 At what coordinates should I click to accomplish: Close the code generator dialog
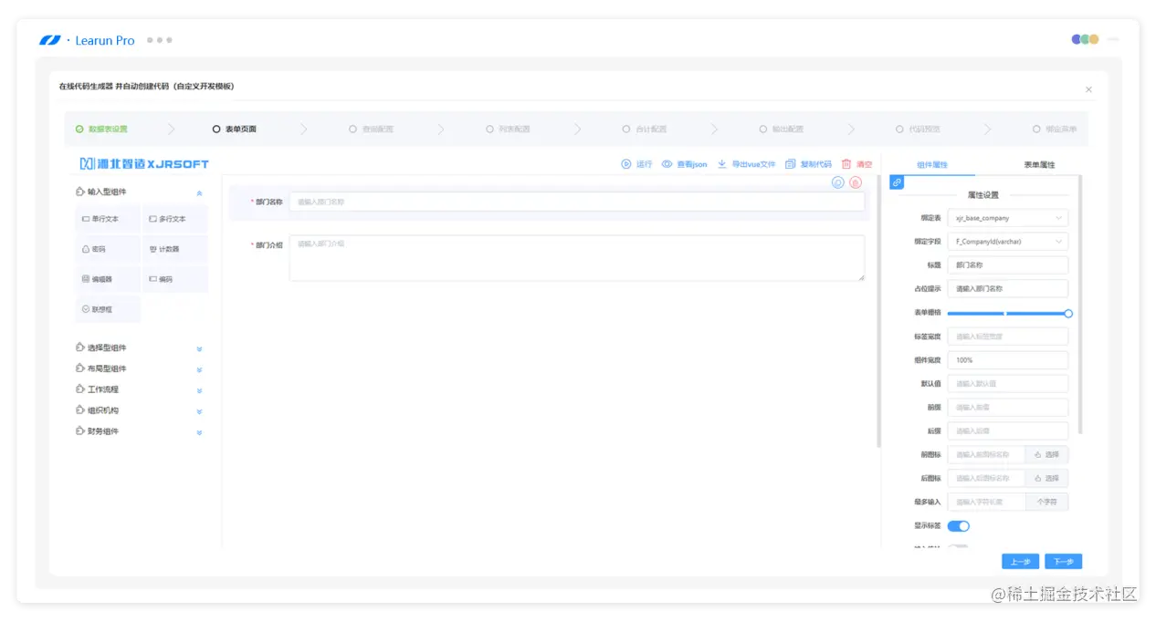1088,89
